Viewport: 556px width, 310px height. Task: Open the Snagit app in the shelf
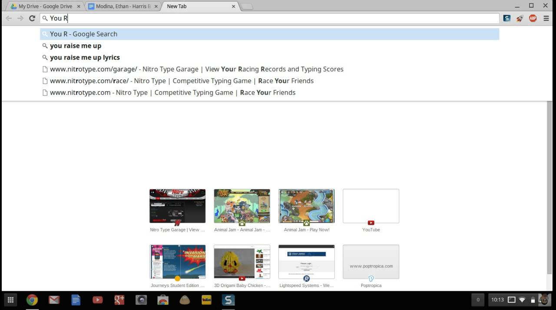pos(228,300)
